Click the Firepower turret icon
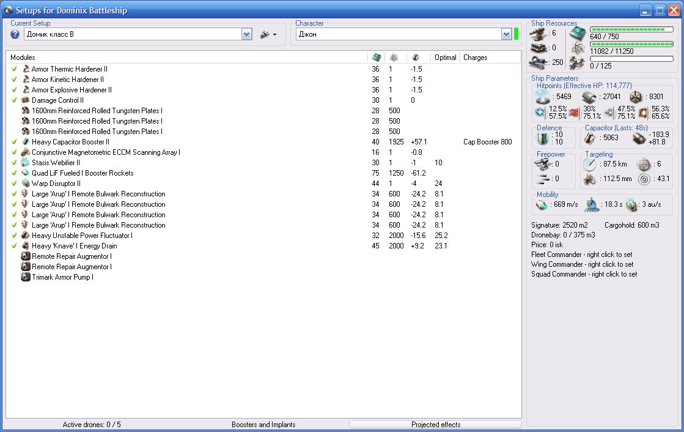The width and height of the screenshot is (684, 432). pos(542,164)
